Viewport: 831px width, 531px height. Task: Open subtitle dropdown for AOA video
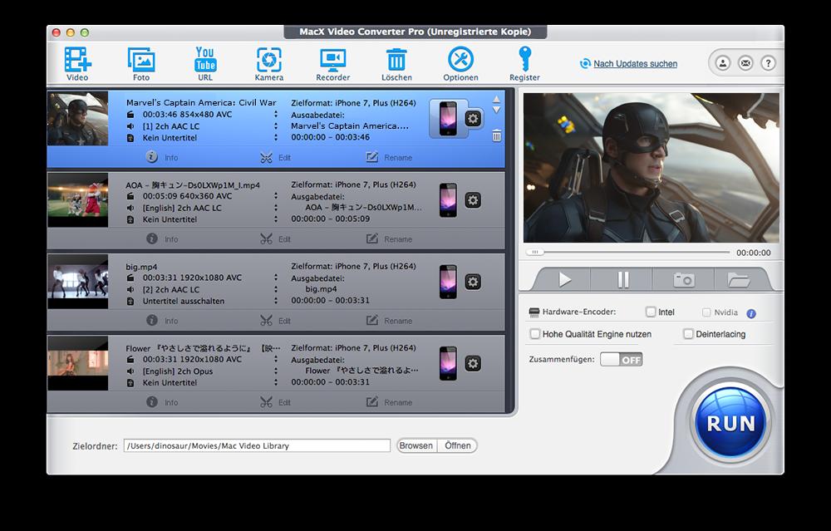tap(276, 219)
